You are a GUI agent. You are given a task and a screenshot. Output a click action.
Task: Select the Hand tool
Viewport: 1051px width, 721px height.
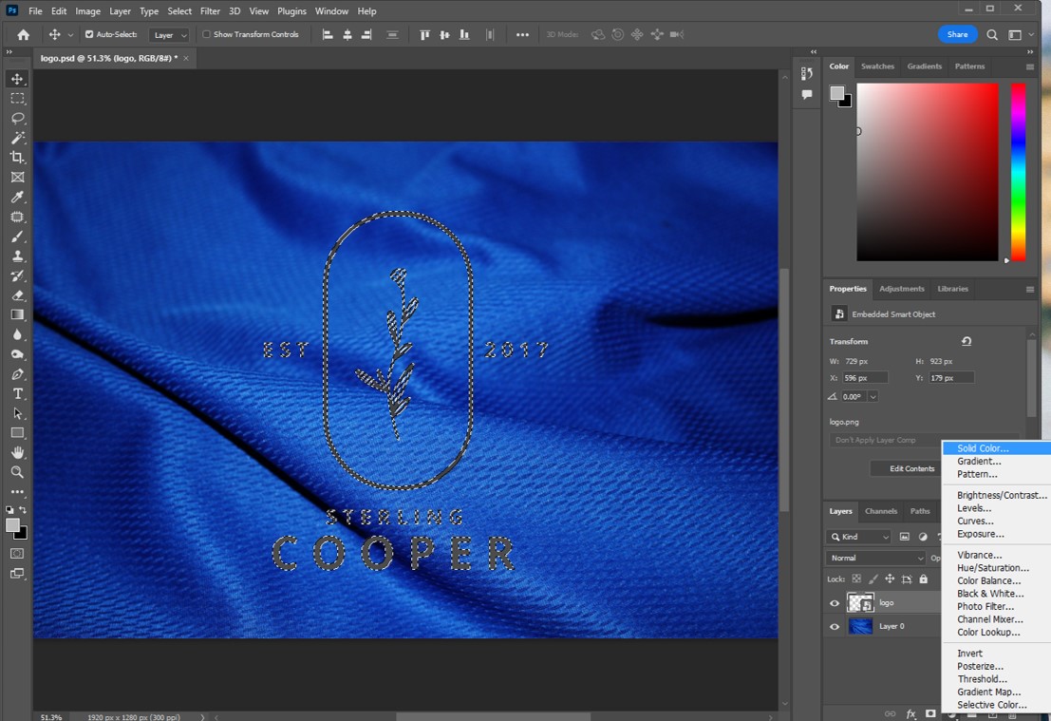click(x=16, y=452)
